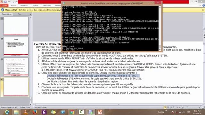The width and height of the screenshot is (205, 115).
Task: Click the highlighted 'Copiez le tablespace SYSTEM' line
Action: pyautogui.click(x=92, y=76)
